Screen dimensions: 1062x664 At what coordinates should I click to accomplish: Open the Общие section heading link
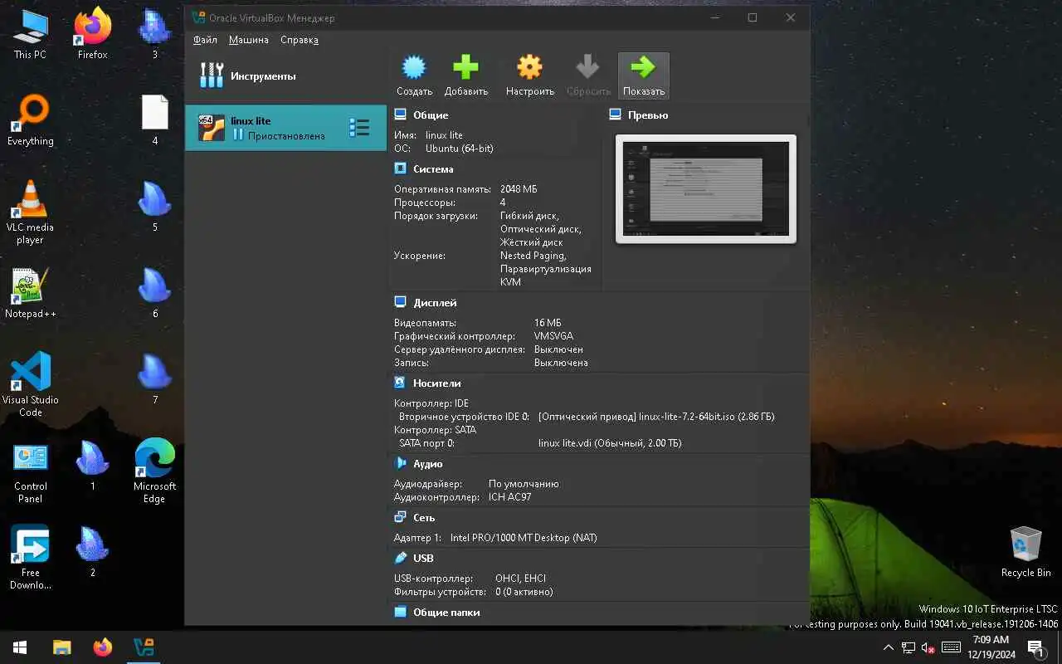[431, 115]
